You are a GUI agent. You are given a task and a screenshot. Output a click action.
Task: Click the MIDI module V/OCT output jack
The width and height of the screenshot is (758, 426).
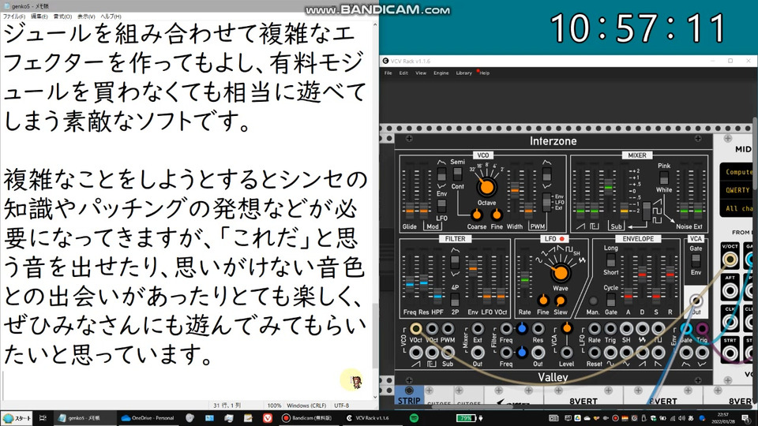pos(730,260)
